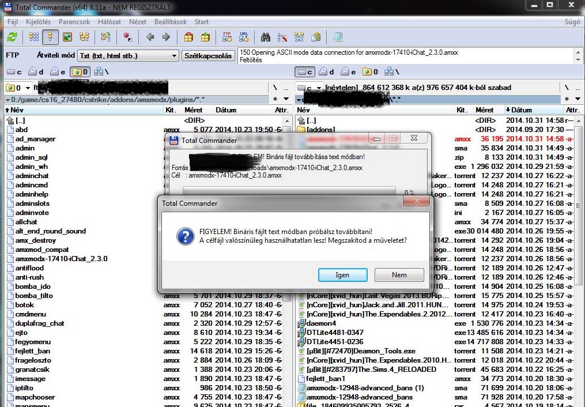
Task: Open the left panel favorites asterisk button
Action: coord(275,99)
